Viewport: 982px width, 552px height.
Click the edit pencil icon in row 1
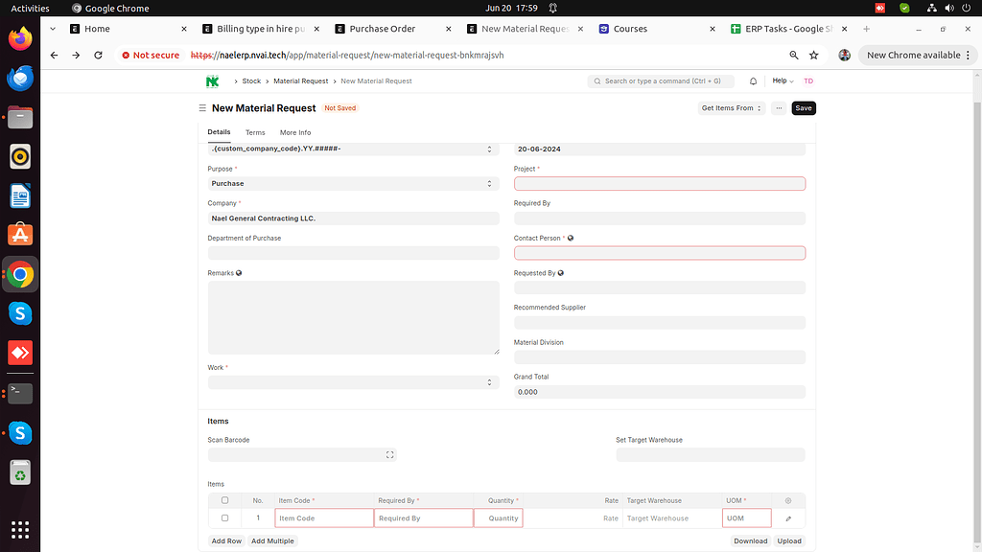coord(788,518)
